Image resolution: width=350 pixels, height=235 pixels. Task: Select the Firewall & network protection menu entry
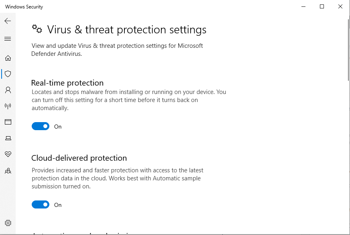pos(8,106)
